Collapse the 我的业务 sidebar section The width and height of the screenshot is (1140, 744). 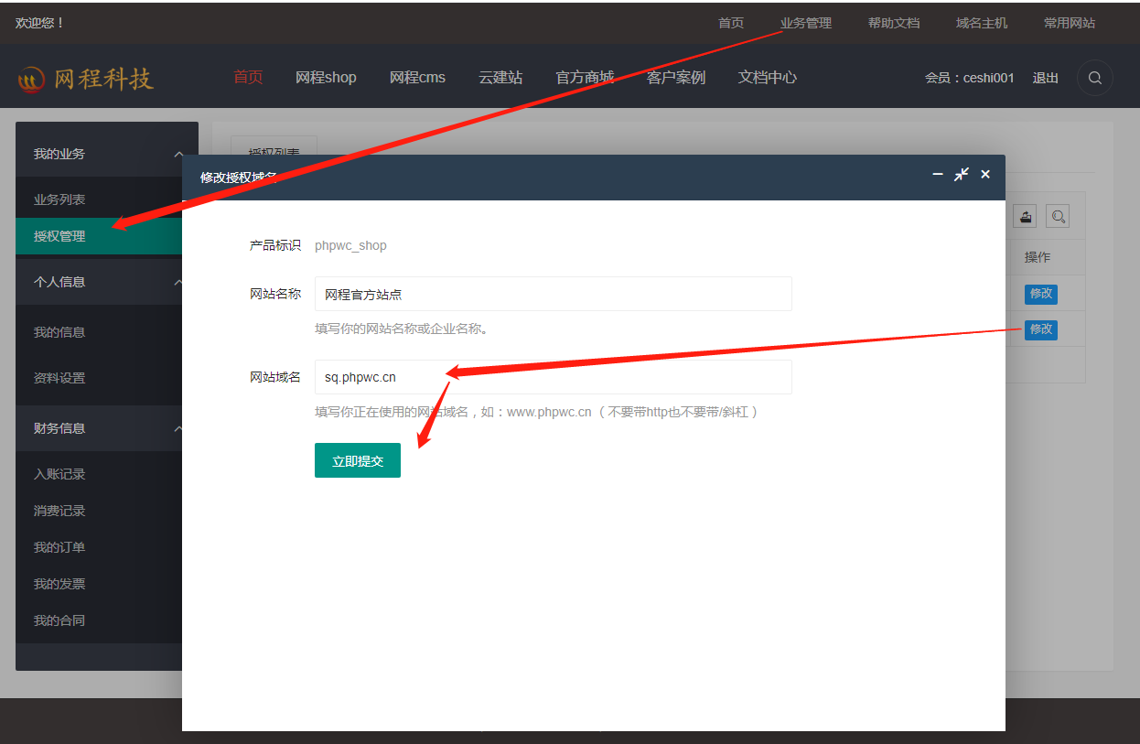(x=177, y=155)
